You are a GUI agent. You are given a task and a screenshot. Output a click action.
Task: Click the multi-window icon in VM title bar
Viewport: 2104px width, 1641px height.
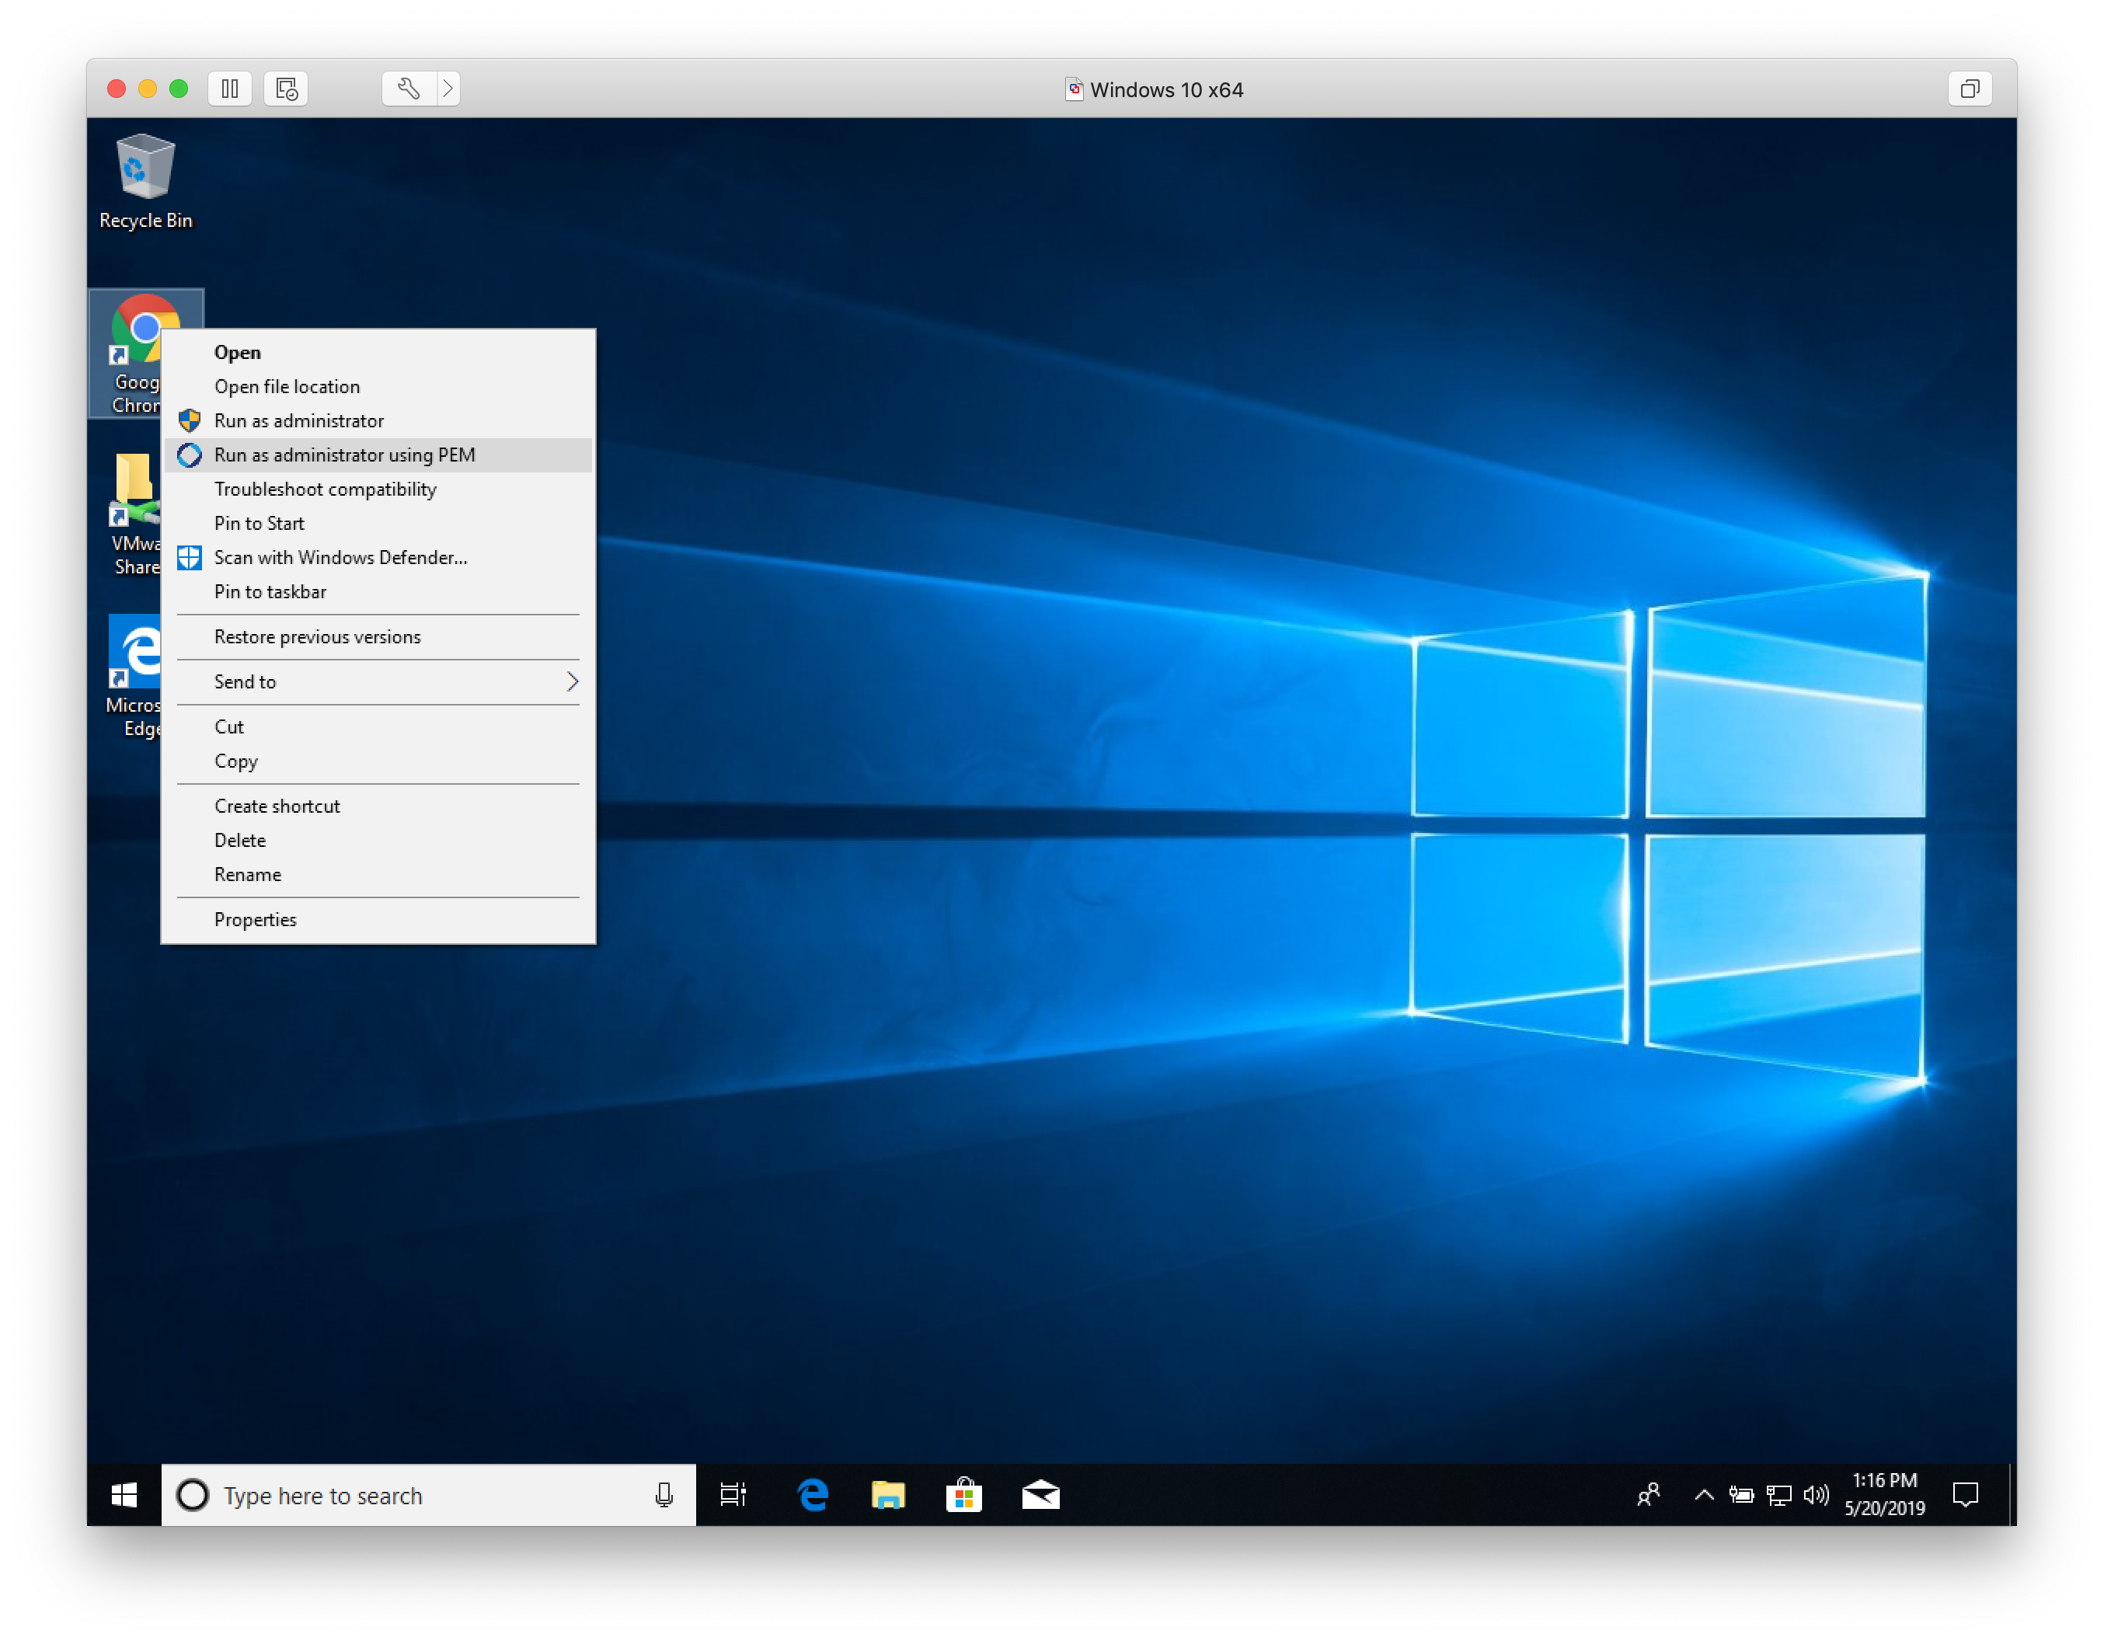(x=1969, y=89)
